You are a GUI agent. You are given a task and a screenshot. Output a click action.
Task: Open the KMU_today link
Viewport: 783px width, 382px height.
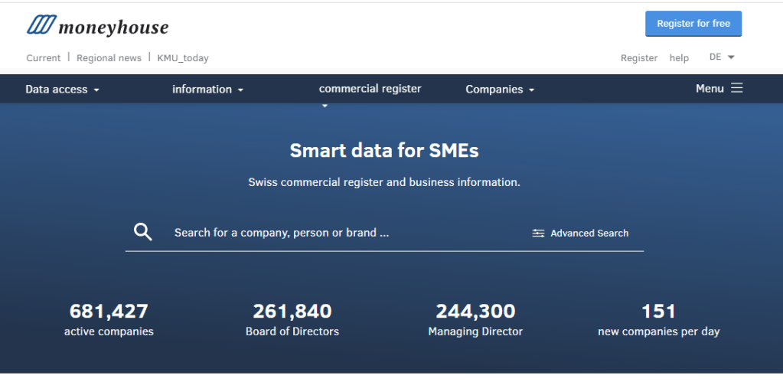click(x=183, y=58)
